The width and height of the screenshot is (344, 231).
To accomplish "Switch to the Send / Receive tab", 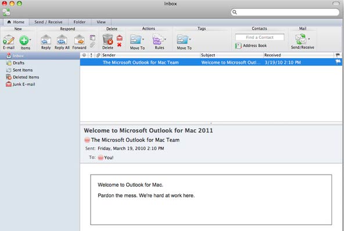I will point(48,22).
